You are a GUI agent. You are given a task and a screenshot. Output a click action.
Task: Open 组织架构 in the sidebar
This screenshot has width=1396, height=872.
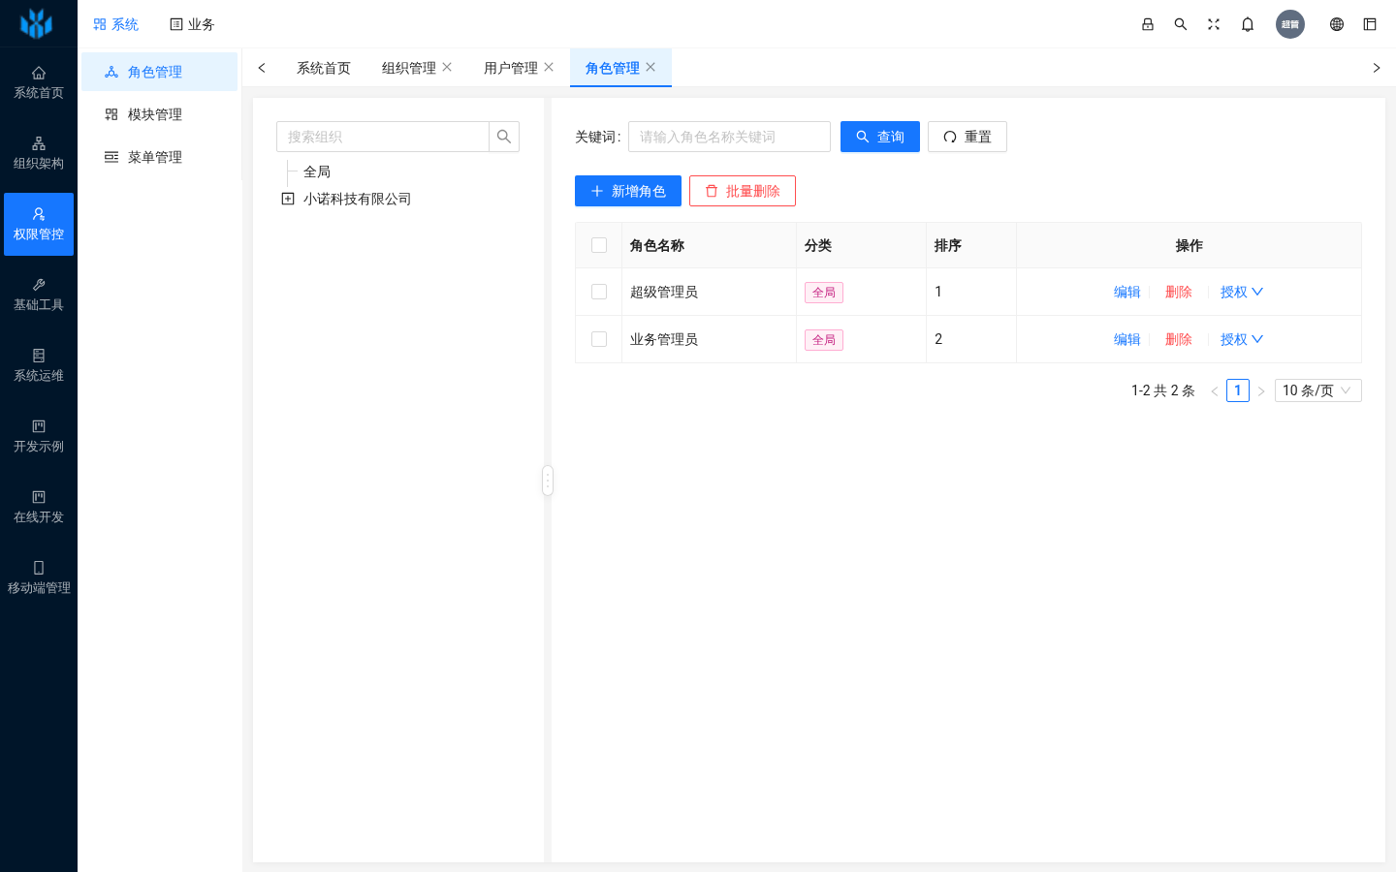click(x=39, y=154)
